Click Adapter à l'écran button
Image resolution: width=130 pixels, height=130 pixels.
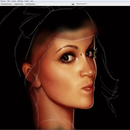click(19, 4)
